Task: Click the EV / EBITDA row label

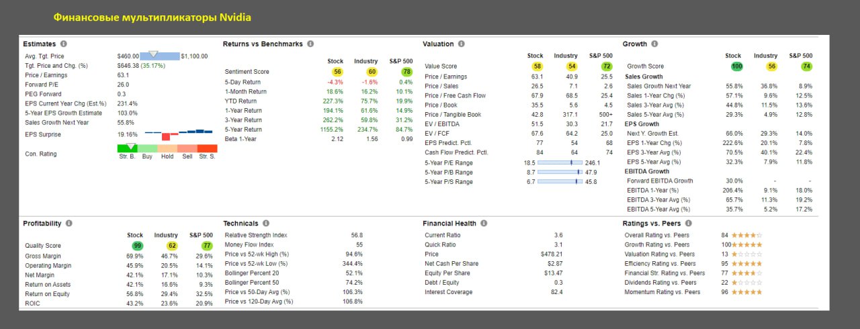Action: click(x=441, y=124)
